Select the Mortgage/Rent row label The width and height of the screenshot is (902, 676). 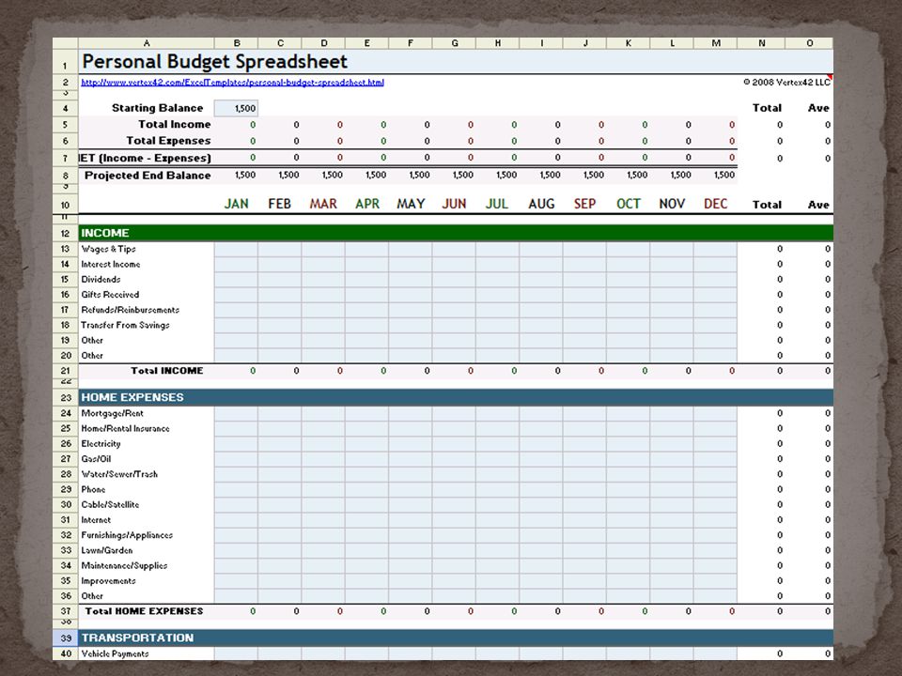[112, 413]
